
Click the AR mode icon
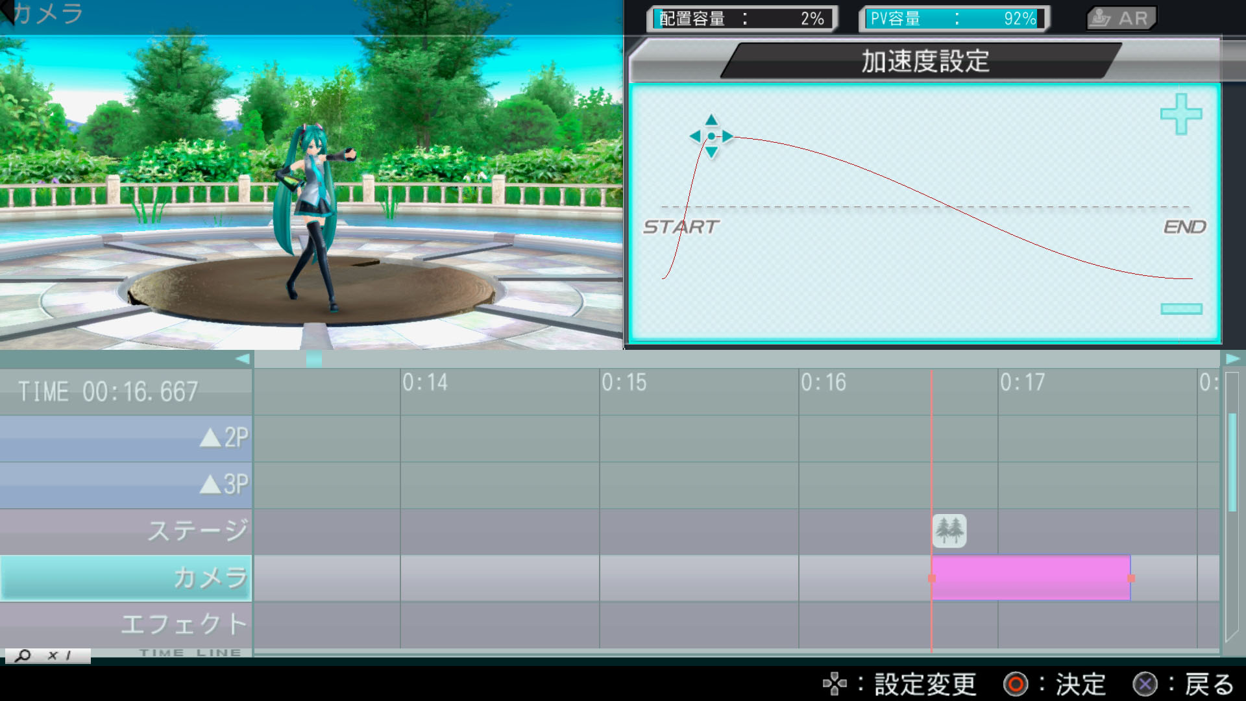click(1121, 18)
